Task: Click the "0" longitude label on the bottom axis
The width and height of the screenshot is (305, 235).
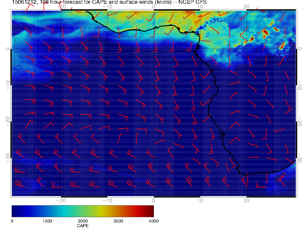Action: click(x=154, y=200)
